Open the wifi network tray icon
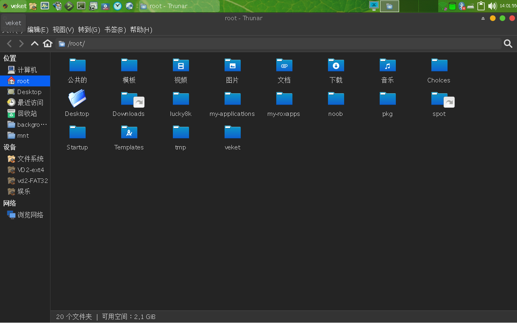This screenshot has height=323, width=517. pyautogui.click(x=443, y=6)
